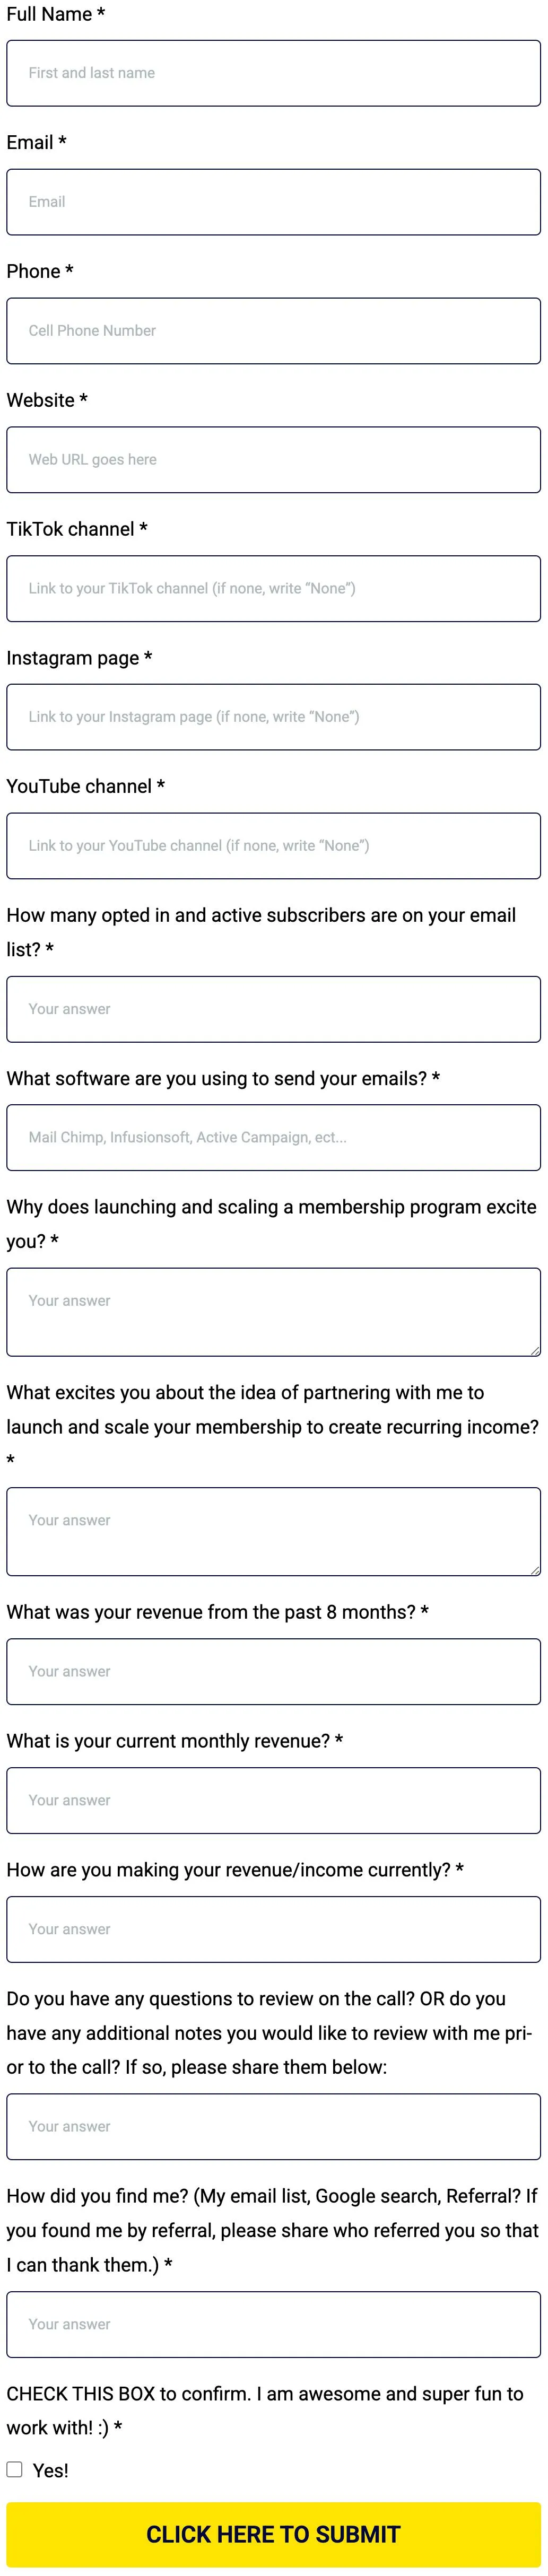
Task: Click the email list subscribers answer field
Action: (x=273, y=1009)
